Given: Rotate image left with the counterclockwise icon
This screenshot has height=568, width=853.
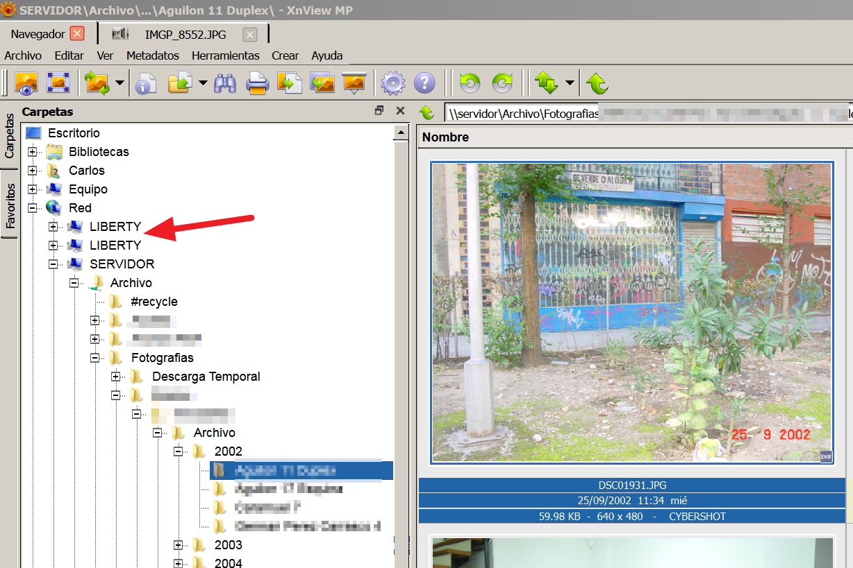Looking at the screenshot, I should (x=470, y=84).
